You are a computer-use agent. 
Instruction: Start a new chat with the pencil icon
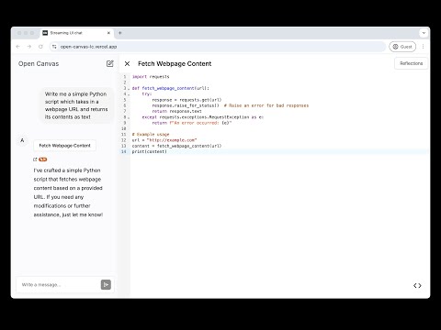click(110, 63)
